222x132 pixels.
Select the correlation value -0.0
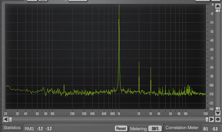(x=215, y=129)
